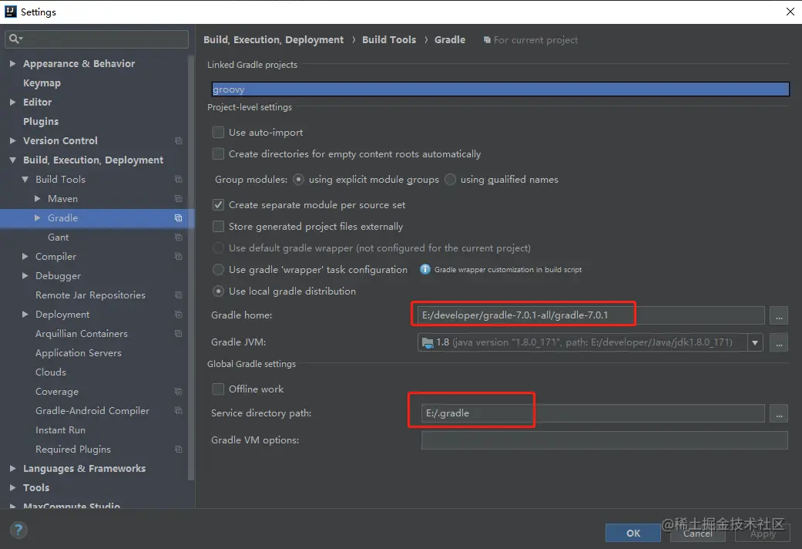Open Instant Run settings

(60, 430)
